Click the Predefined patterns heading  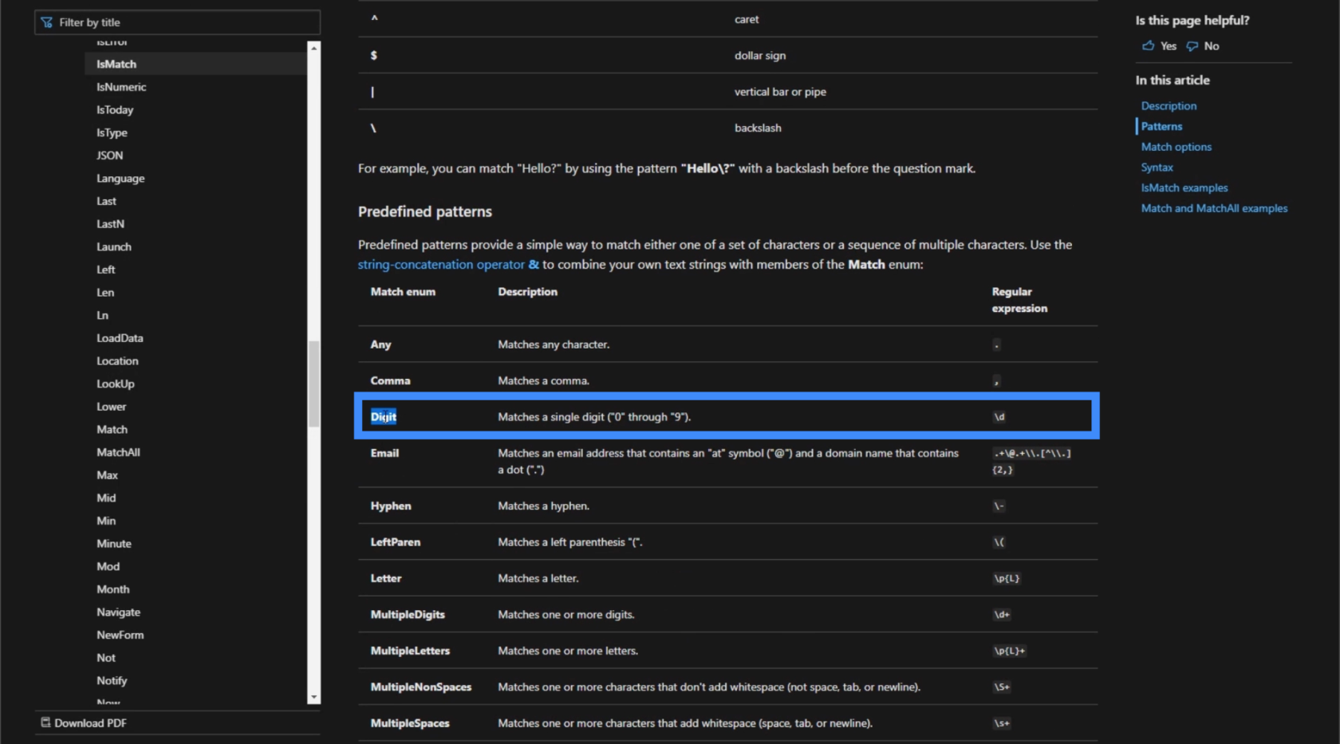(x=425, y=212)
